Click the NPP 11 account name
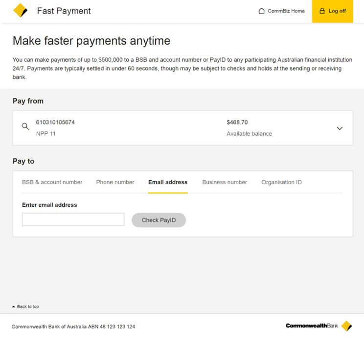This screenshot has width=364, height=341. coord(45,134)
